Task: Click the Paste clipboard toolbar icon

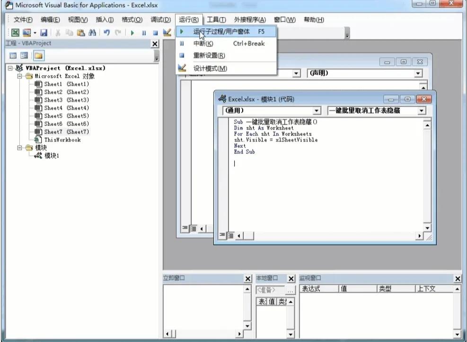Action: pos(81,33)
